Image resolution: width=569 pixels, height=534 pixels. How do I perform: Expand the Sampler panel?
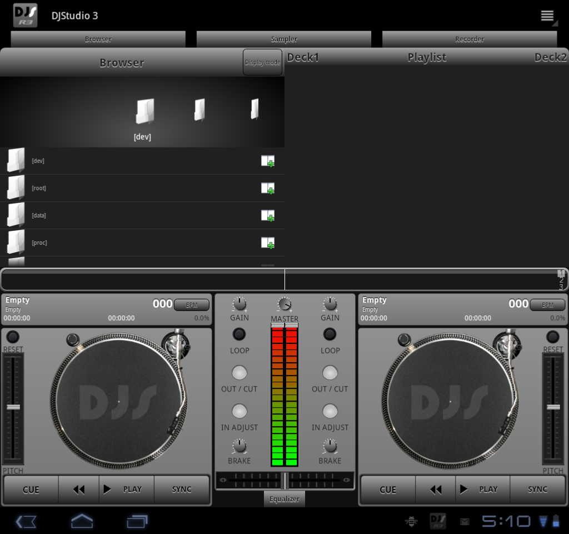pos(283,39)
